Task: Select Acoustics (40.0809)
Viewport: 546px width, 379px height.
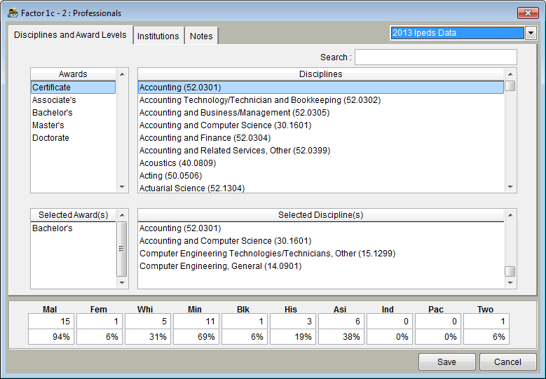Action: (321, 163)
